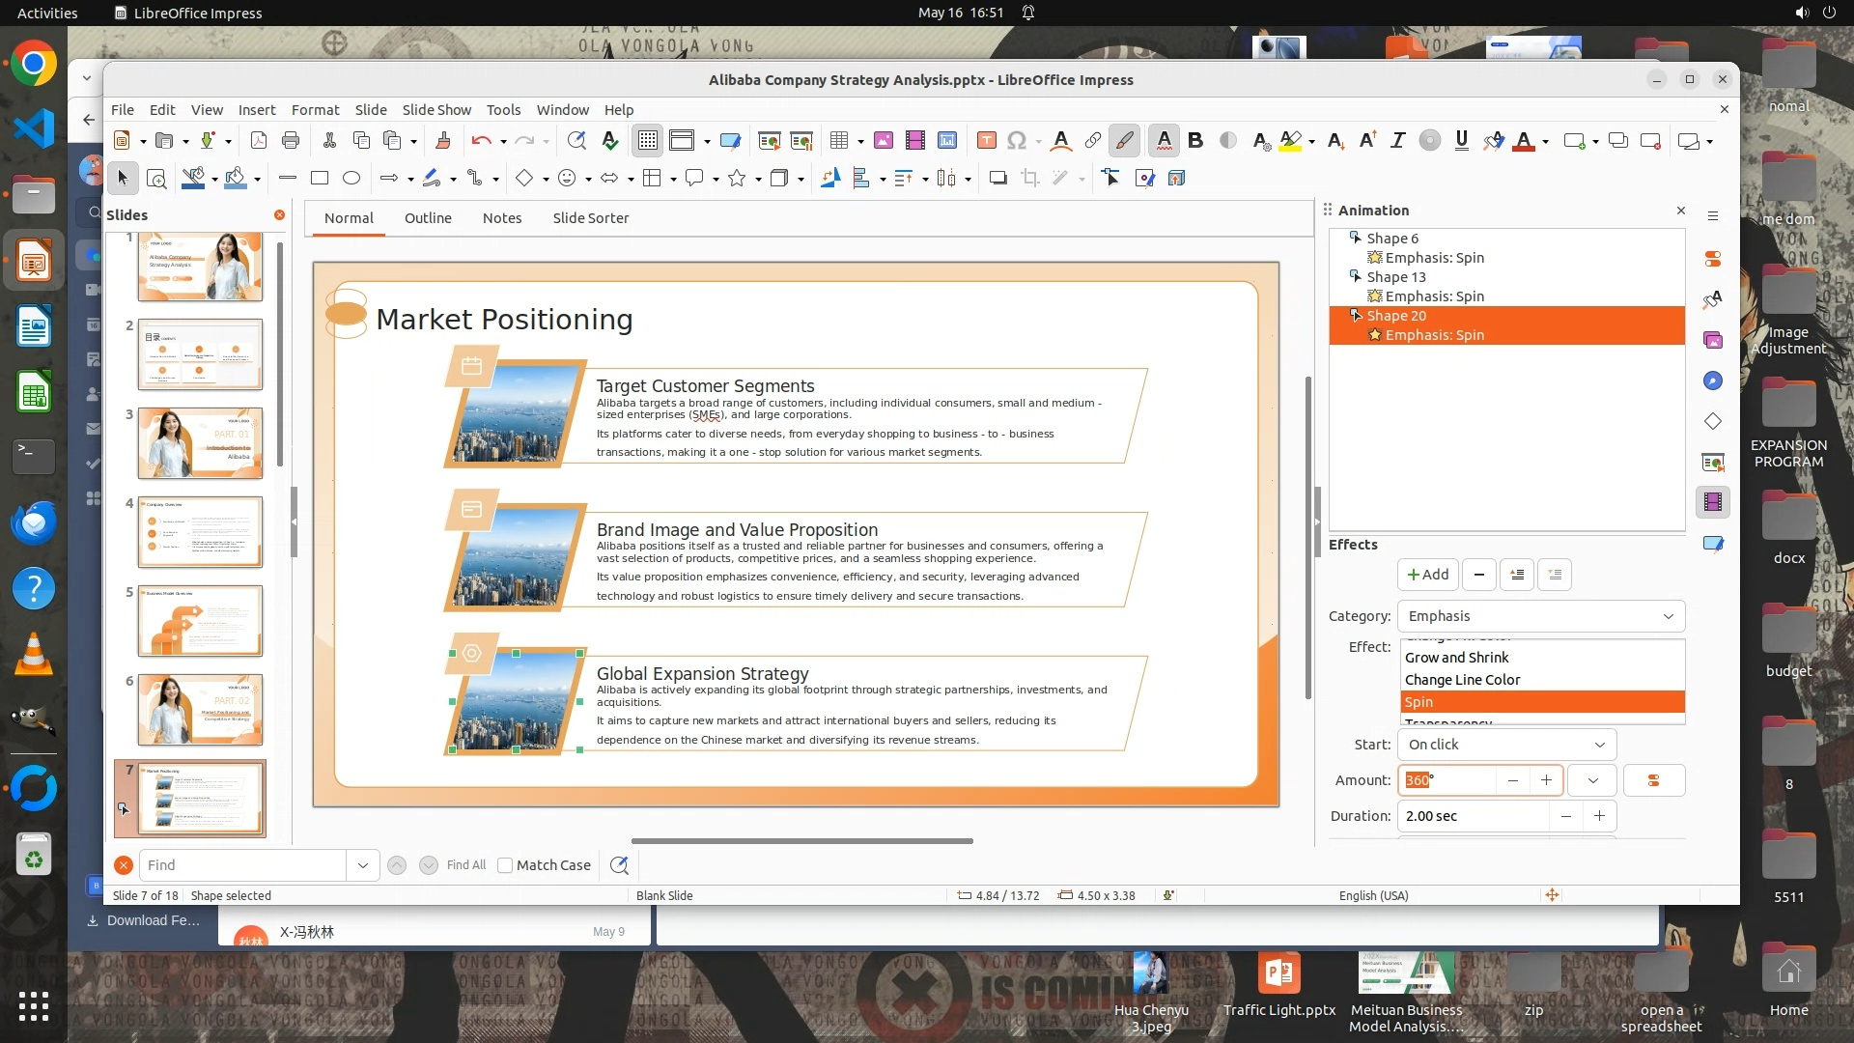
Task: Open the Find field history dropdown
Action: pyautogui.click(x=362, y=865)
